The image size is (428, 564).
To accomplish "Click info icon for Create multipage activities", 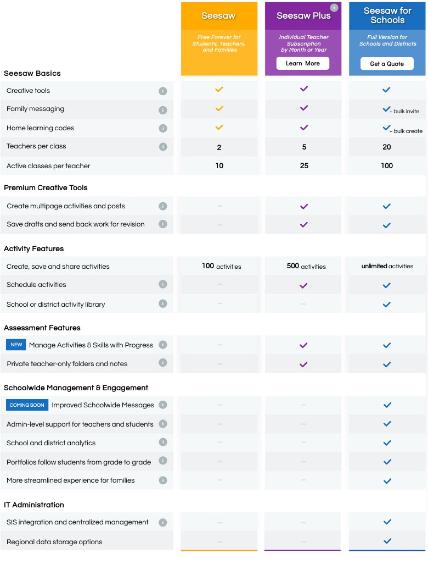I will pyautogui.click(x=162, y=206).
